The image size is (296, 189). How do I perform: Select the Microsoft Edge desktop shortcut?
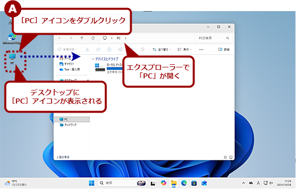point(12,39)
